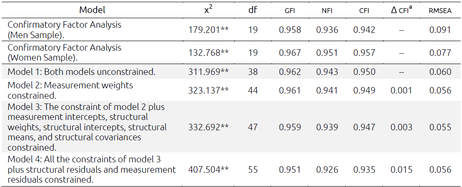Click the Δ CFI column header
Viewport: 462px width, 187px height.
[x=401, y=10]
